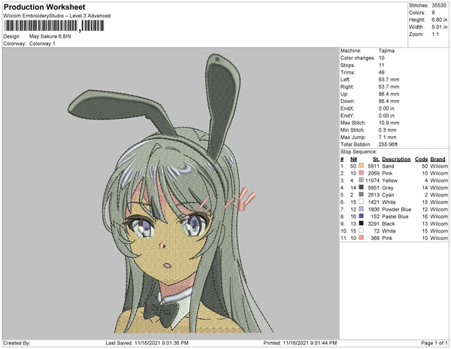Click the "Stop Sequence:" heading
Screen dimensions: 451x349
pyautogui.click(x=359, y=152)
